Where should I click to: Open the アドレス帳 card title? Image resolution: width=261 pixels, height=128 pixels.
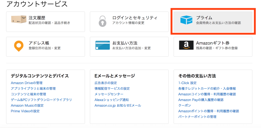(39, 43)
